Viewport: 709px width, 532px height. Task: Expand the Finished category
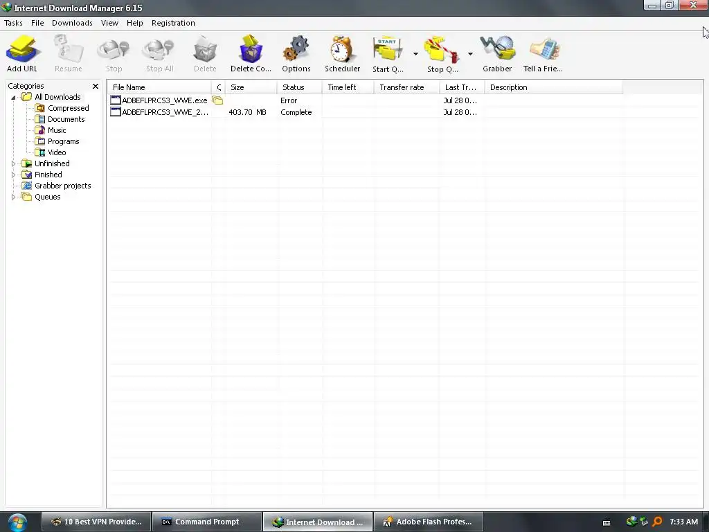coord(13,175)
